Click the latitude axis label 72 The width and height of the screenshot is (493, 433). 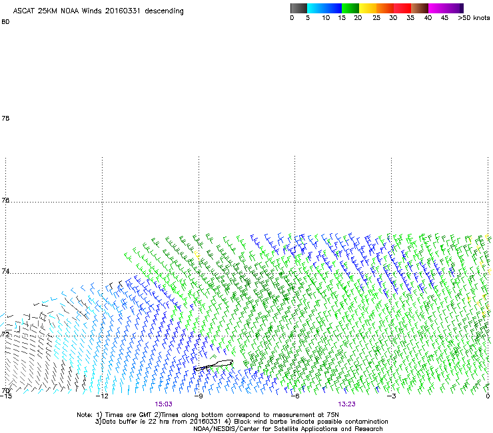point(5,334)
